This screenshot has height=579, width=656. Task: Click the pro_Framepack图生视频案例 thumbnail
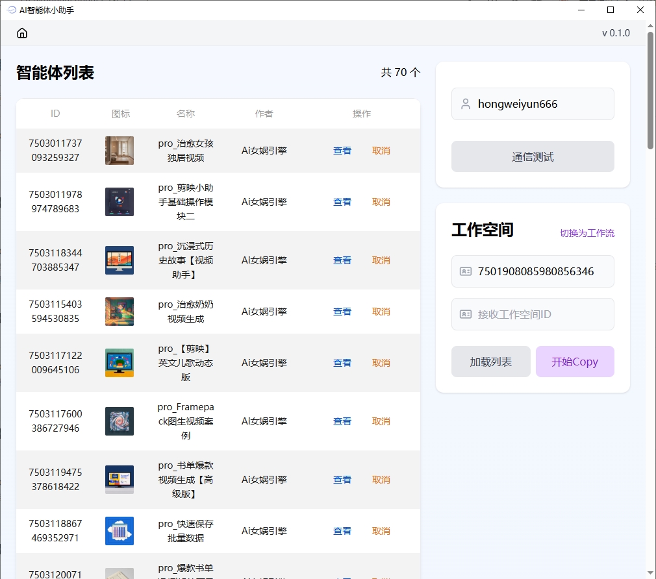120,421
